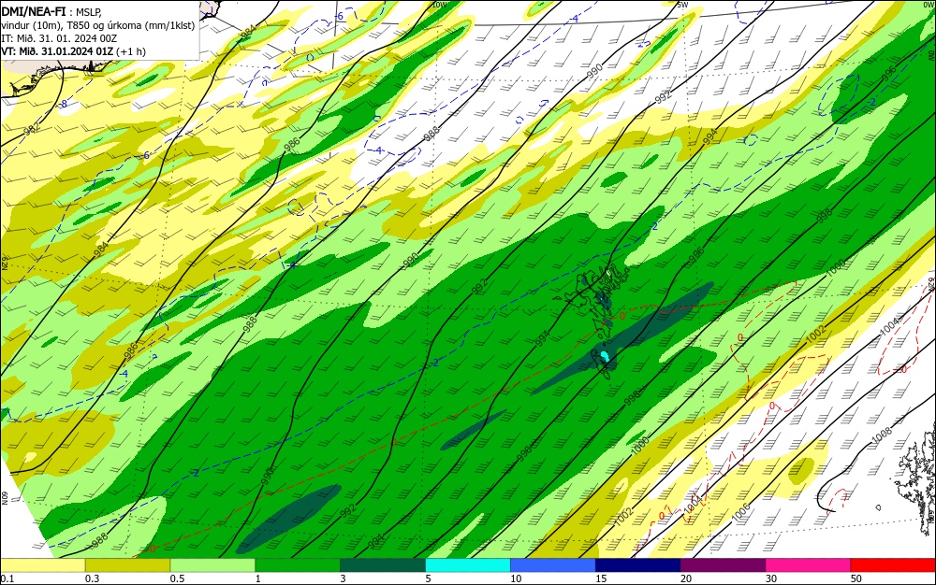Pick the cyan 5–10 legend swatch
This screenshot has width=936, height=585.
pyautogui.click(x=467, y=564)
